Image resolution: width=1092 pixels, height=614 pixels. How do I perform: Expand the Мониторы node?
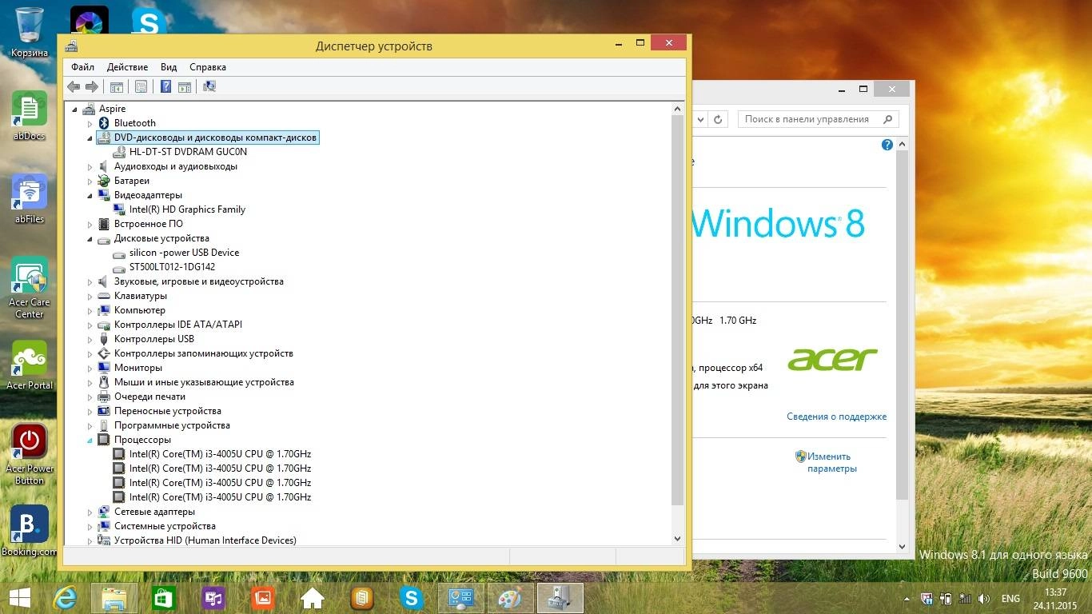pos(90,368)
